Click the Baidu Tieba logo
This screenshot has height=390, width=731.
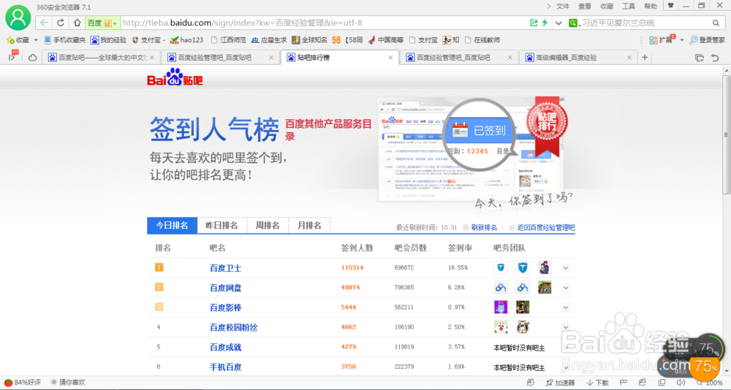point(175,77)
